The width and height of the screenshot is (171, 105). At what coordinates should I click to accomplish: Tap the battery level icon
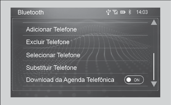click(123, 12)
